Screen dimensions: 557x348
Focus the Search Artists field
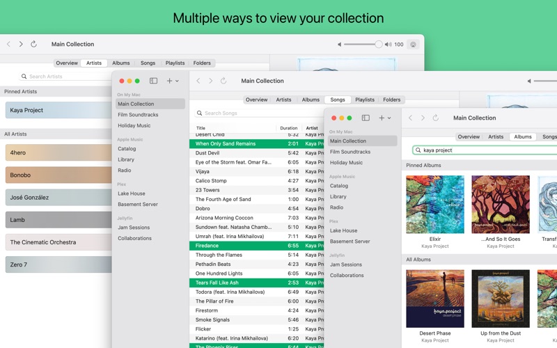pyautogui.click(x=65, y=77)
